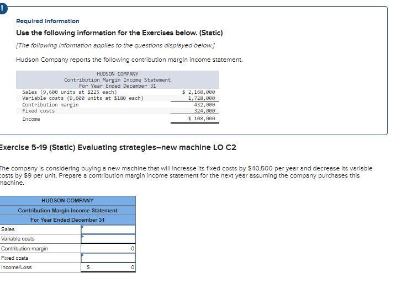Click 'Use the following information for the Exercises' heading
Viewport: 407px width, 305px height.
pyautogui.click(x=119, y=33)
